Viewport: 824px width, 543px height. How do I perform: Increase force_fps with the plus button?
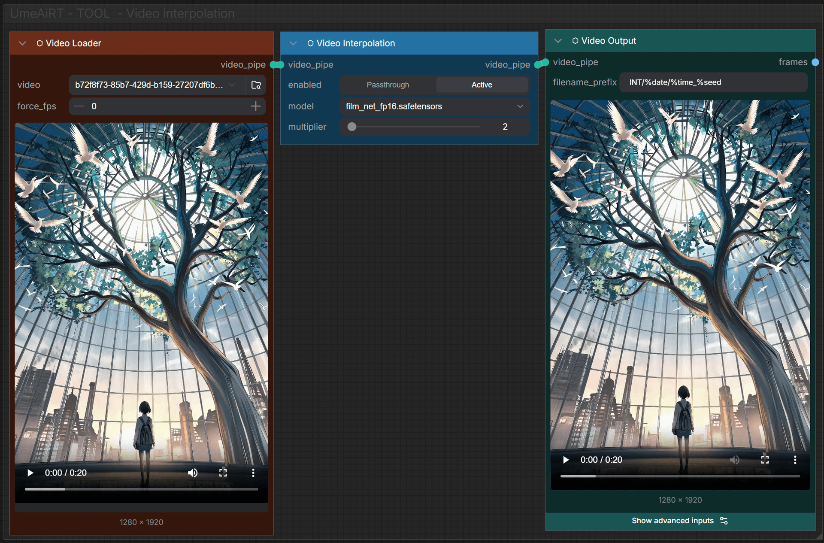pyautogui.click(x=256, y=106)
